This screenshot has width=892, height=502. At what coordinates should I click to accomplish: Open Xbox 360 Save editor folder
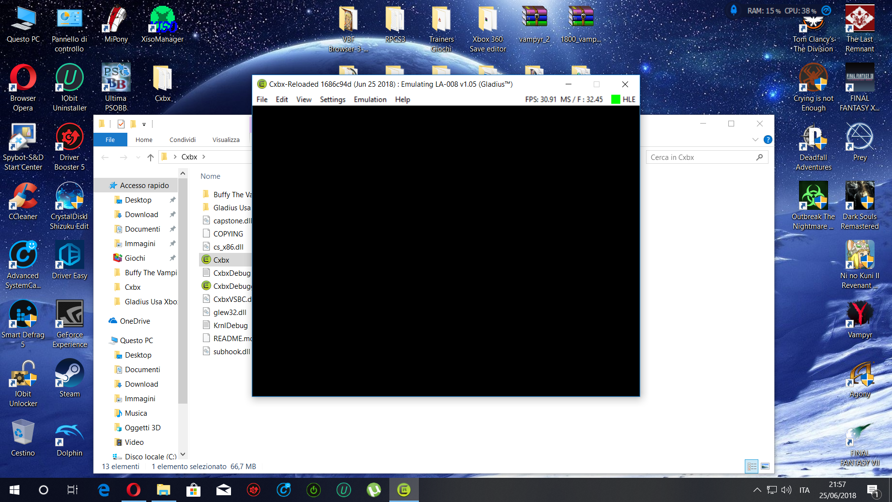tap(488, 29)
